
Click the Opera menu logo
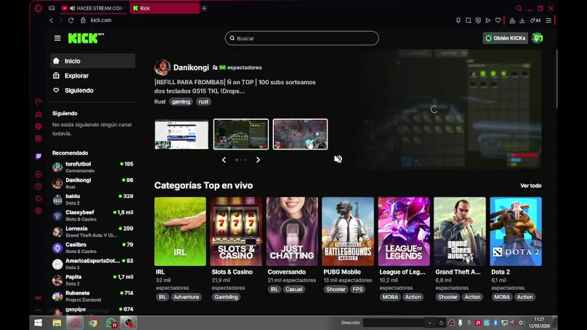pos(39,8)
